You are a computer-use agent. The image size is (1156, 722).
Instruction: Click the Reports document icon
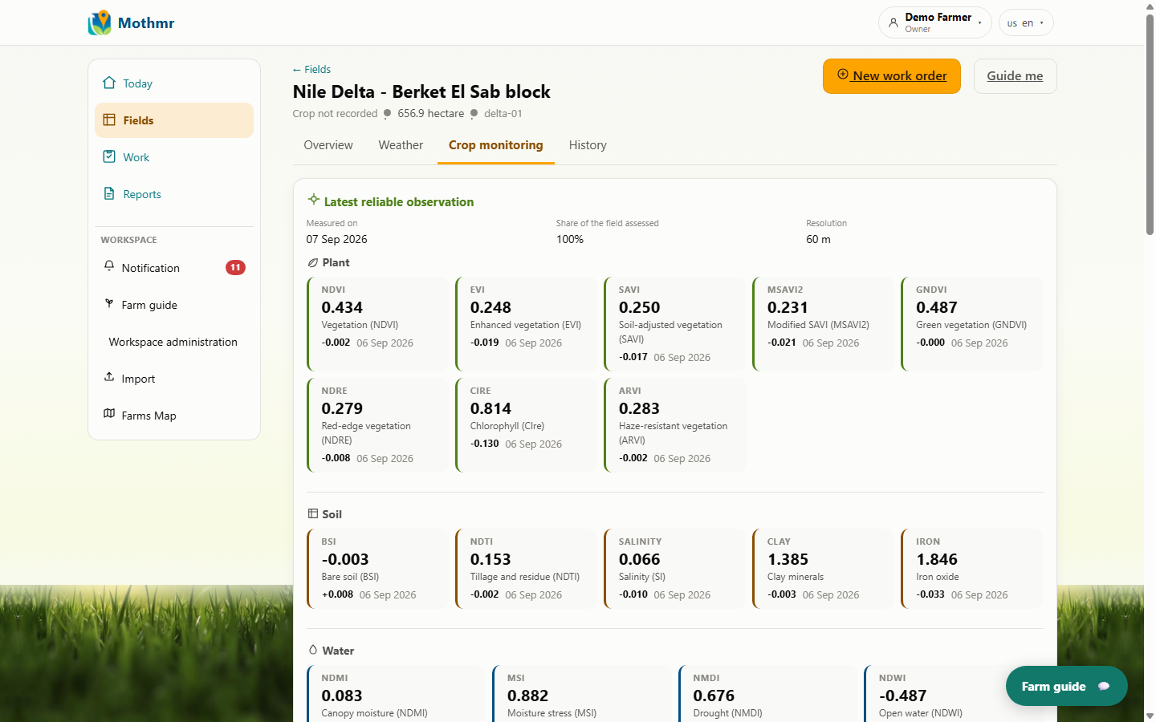(x=109, y=193)
